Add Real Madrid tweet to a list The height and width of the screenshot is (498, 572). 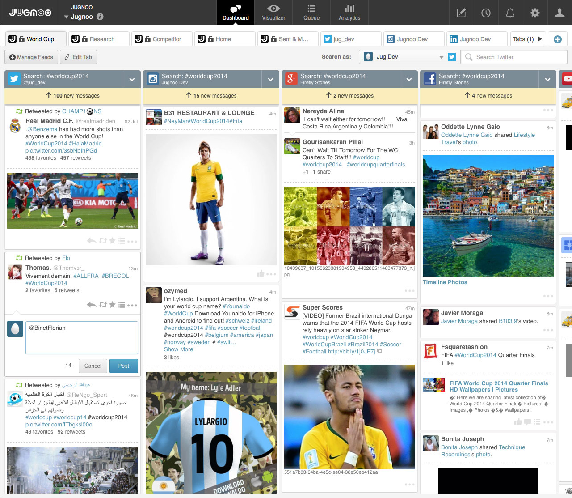tap(122, 241)
